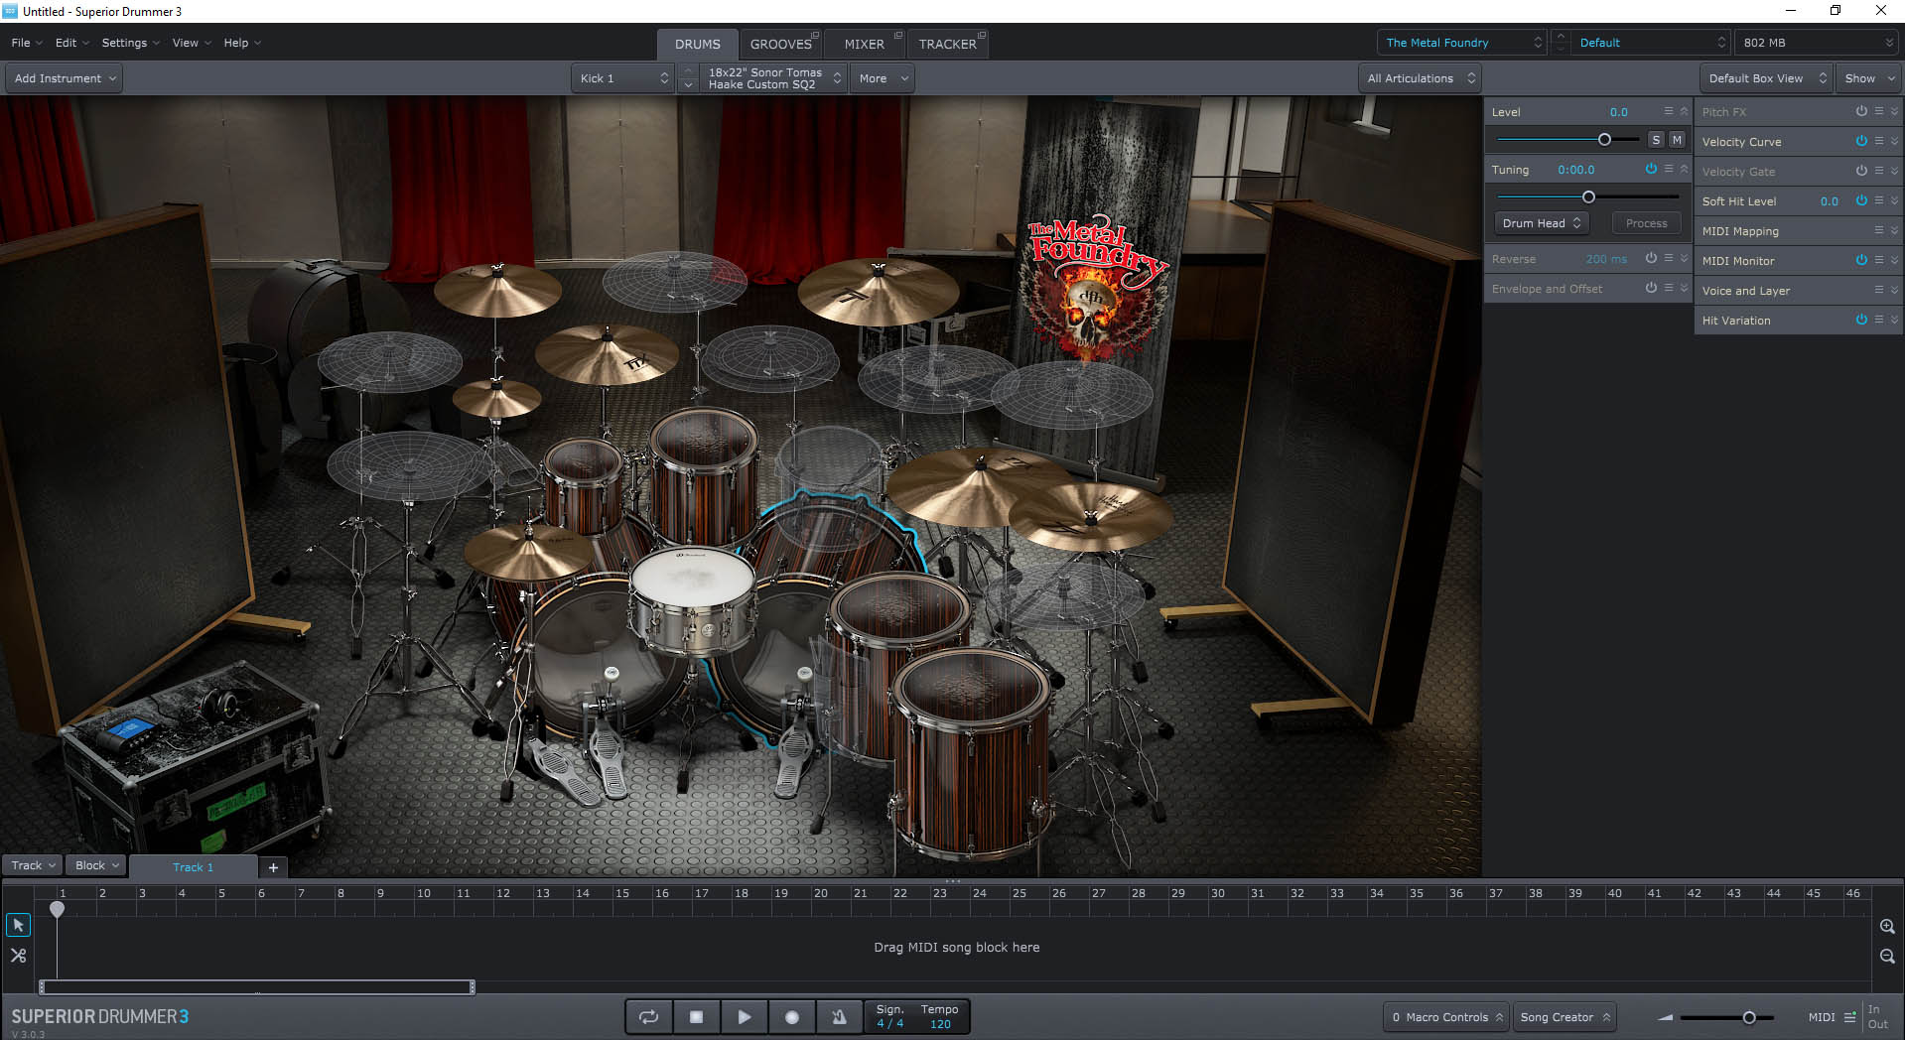
Task: Select the scissors cut tool
Action: [x=18, y=956]
